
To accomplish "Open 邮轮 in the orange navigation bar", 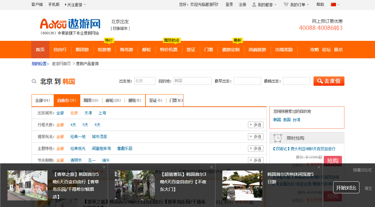I will (146, 50).
